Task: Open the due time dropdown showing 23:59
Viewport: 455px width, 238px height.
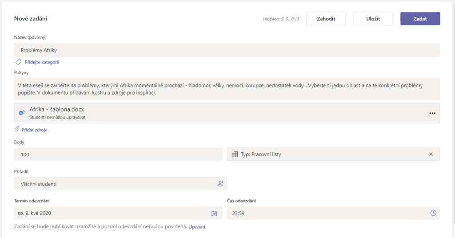Action: click(329, 213)
